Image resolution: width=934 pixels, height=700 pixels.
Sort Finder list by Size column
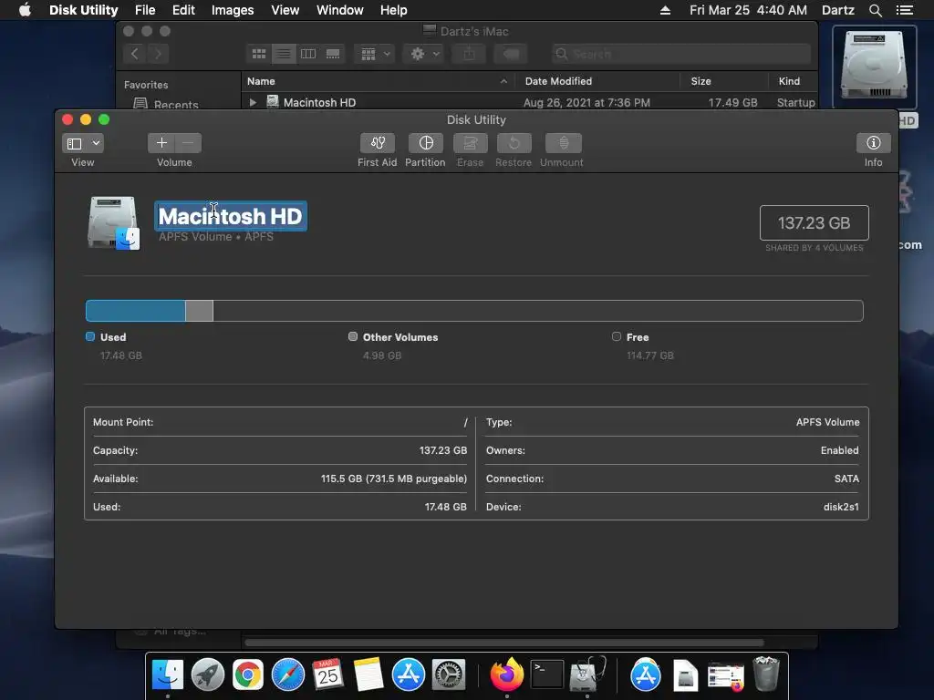pos(724,81)
